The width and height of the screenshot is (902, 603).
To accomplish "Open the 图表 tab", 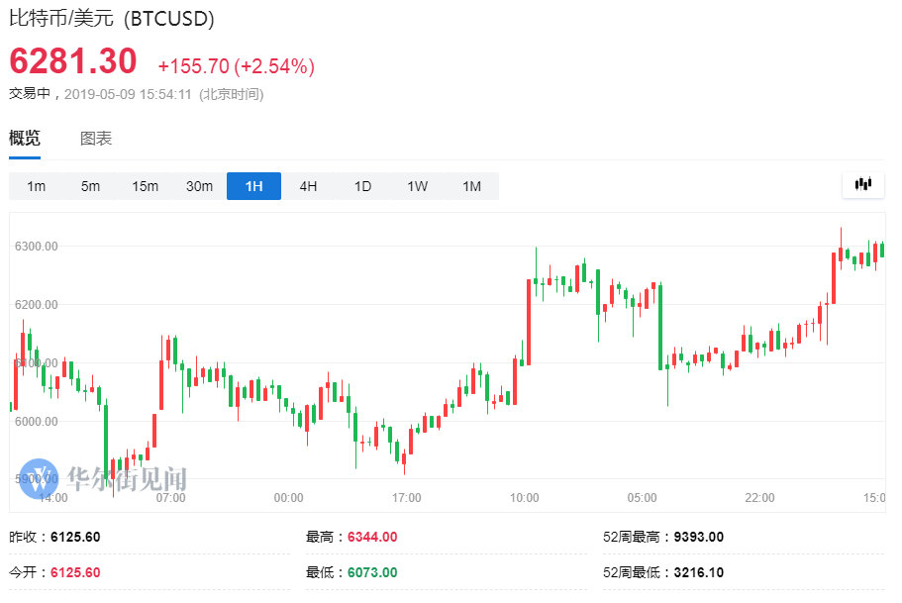I will (96, 139).
